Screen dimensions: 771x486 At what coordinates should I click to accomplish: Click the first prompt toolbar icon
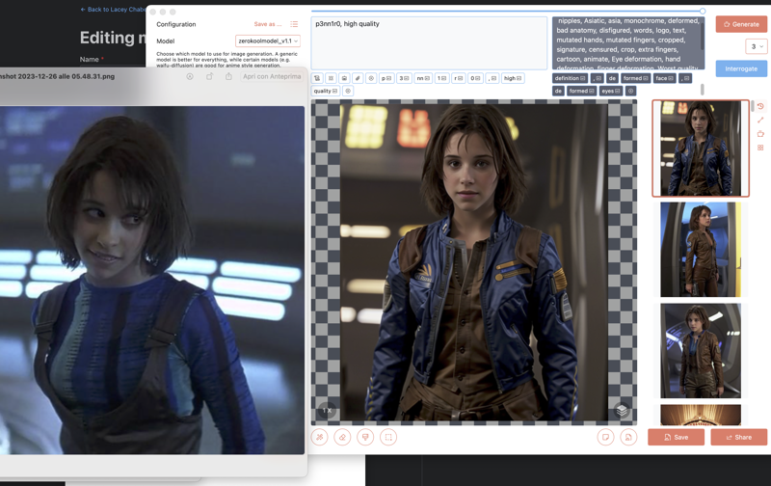pyautogui.click(x=317, y=78)
